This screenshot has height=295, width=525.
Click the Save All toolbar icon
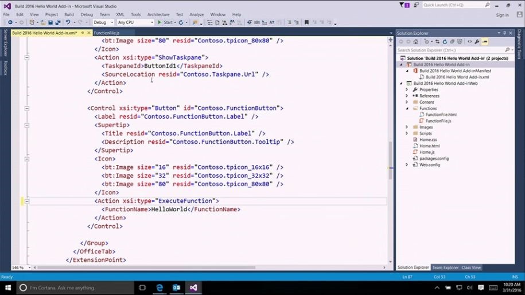pyautogui.click(x=57, y=22)
